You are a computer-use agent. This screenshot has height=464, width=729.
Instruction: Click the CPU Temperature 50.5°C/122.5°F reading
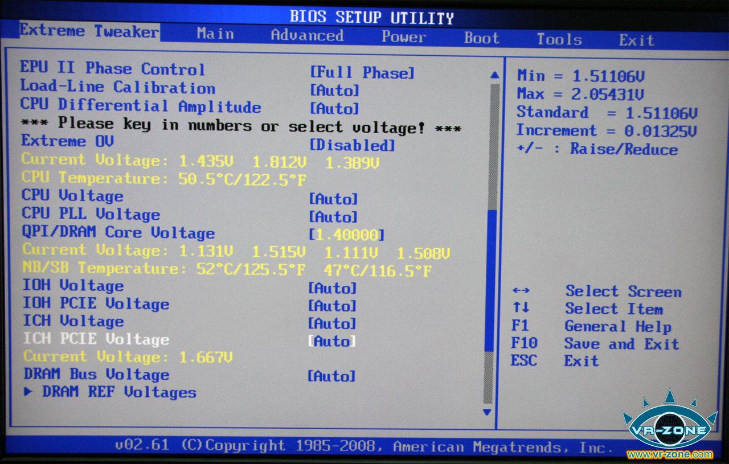click(x=164, y=179)
